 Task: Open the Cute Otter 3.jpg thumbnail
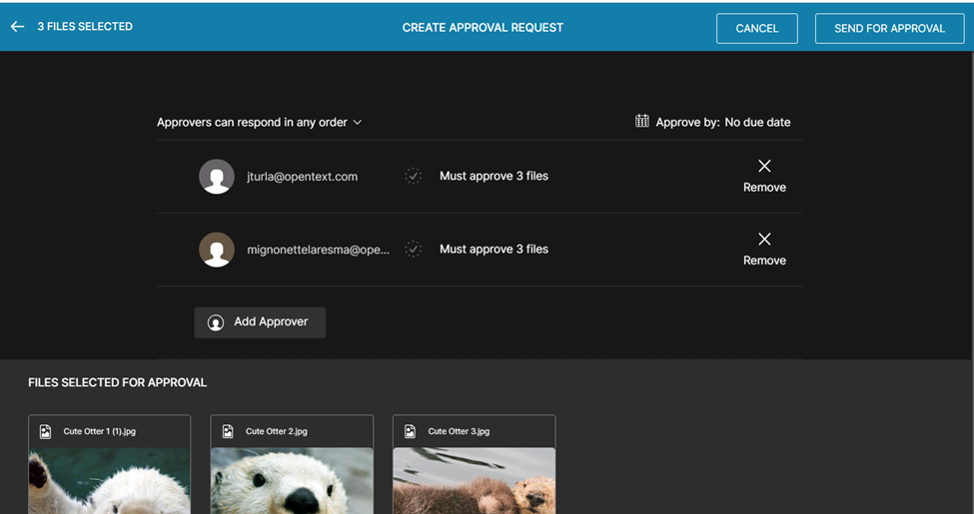pos(474,480)
